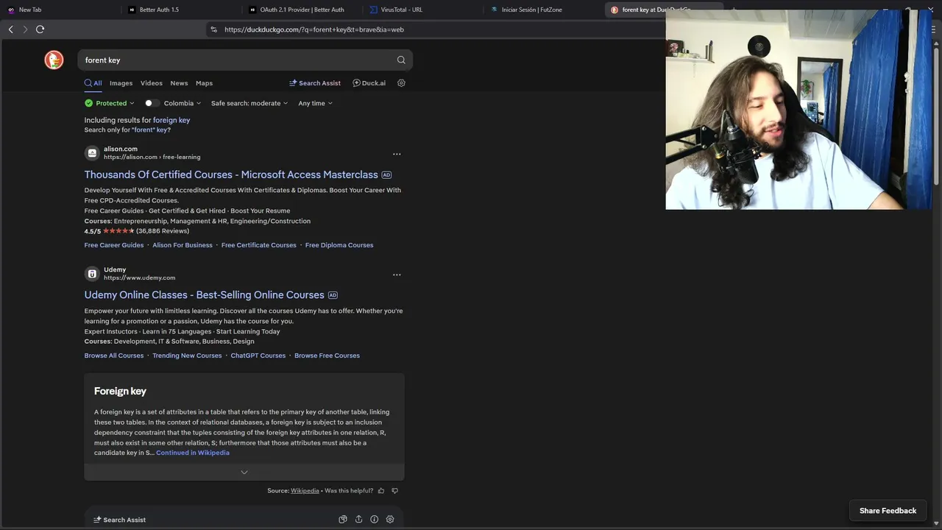This screenshot has width=942, height=530.
Task: Click the alison.com favicon
Action: [92, 153]
